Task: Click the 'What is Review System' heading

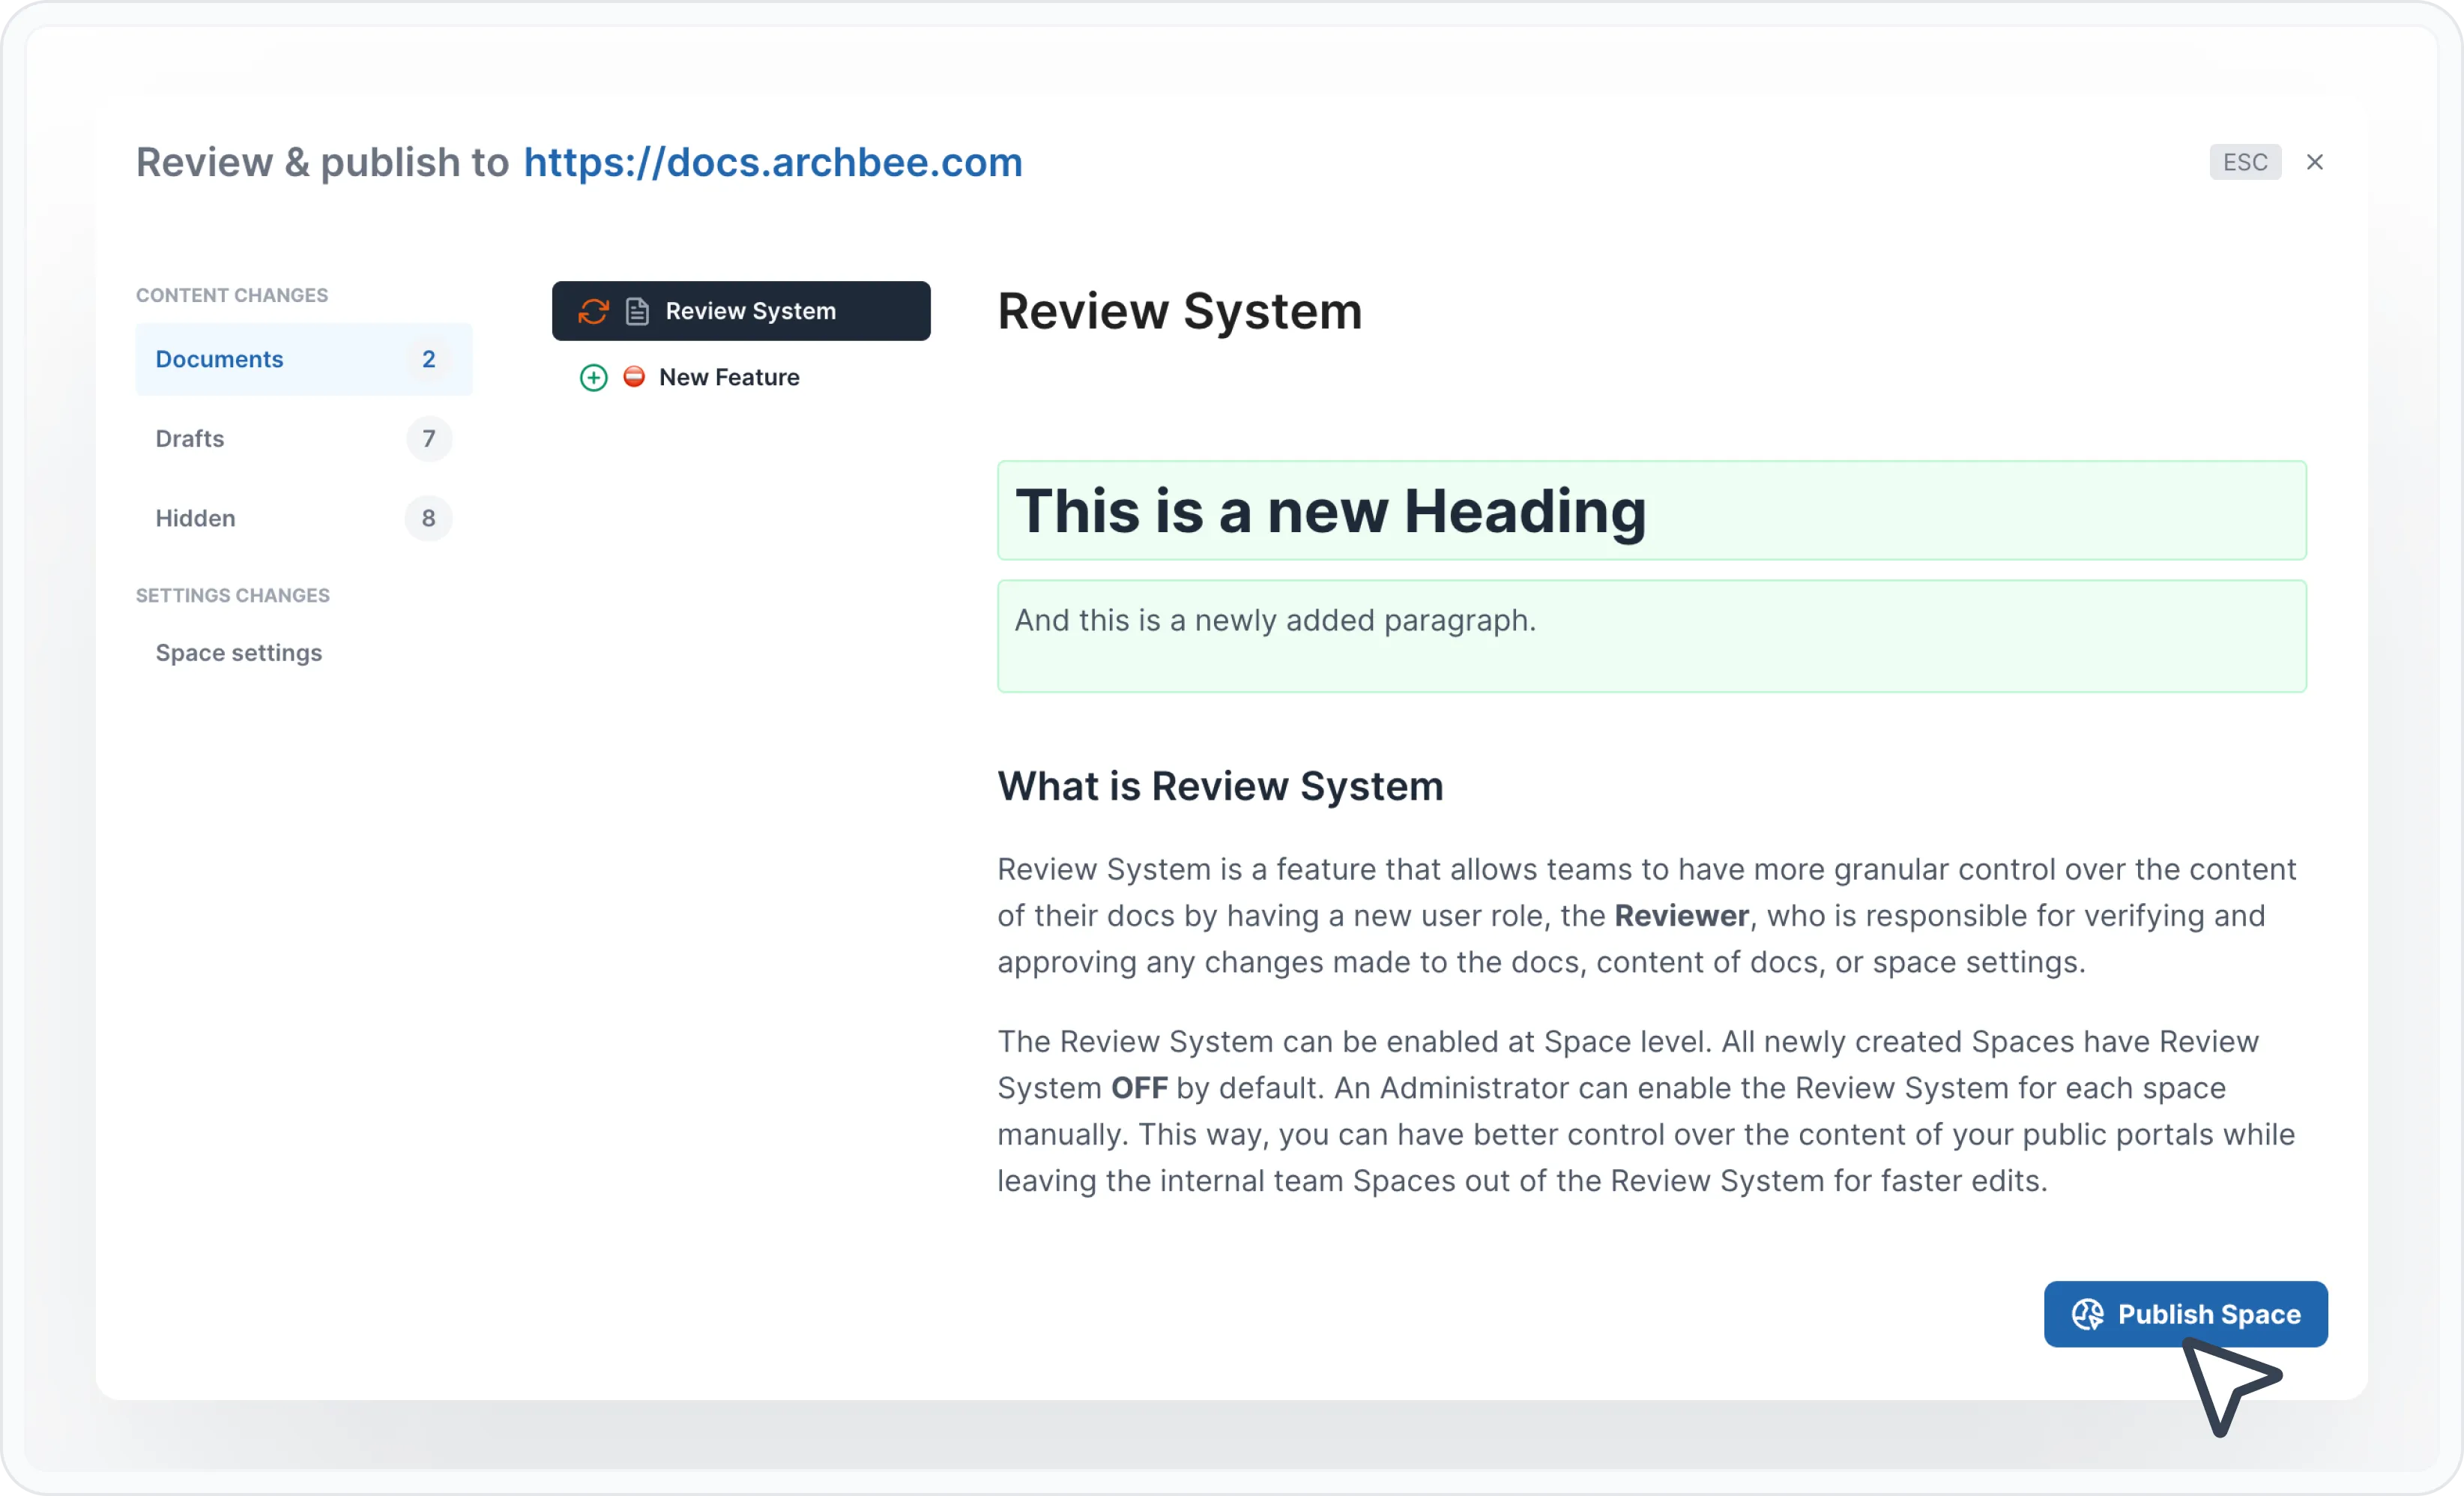Action: pyautogui.click(x=1220, y=787)
